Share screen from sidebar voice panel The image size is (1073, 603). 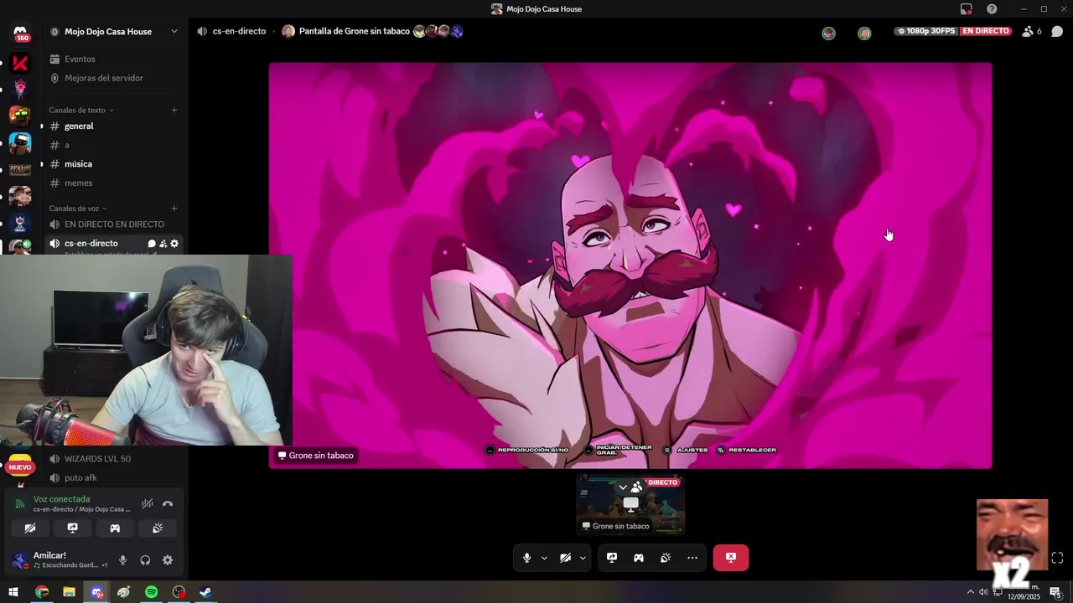(73, 528)
